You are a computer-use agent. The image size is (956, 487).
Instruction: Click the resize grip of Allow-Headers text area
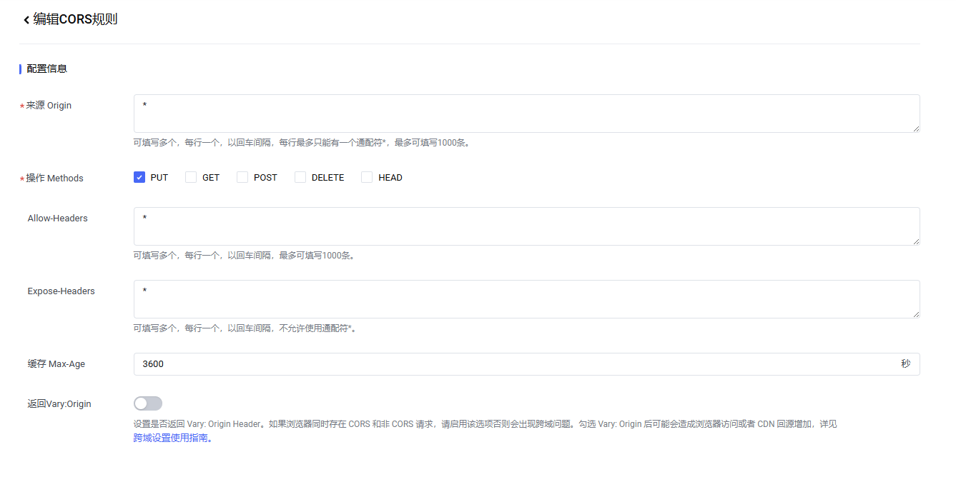coord(915,241)
